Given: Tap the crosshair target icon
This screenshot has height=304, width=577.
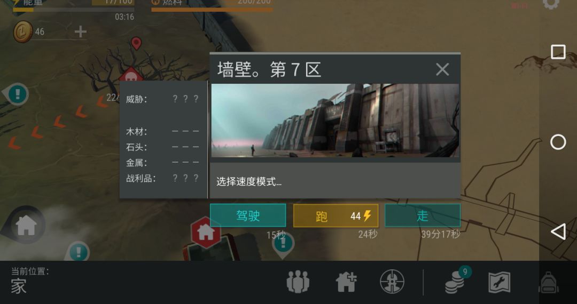Looking at the screenshot, I should [x=392, y=282].
